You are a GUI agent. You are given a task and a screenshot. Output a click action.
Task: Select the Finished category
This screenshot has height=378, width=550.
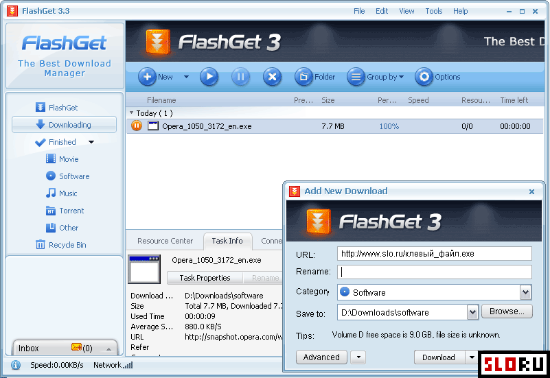click(x=56, y=142)
